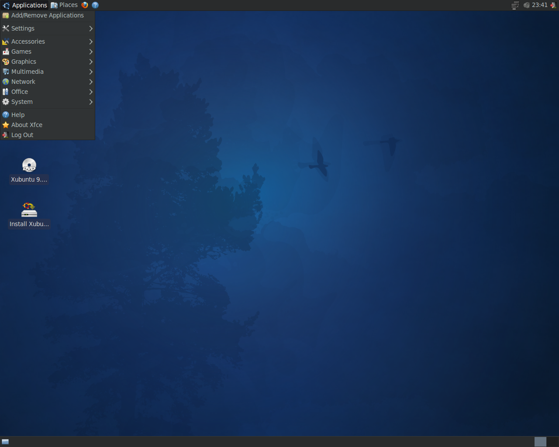Choose Log Out from the menu
This screenshot has width=559, height=447.
point(48,135)
